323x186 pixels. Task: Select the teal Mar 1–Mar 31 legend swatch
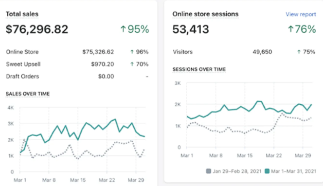pos(268,171)
